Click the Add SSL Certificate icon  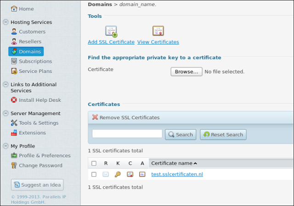[111, 31]
